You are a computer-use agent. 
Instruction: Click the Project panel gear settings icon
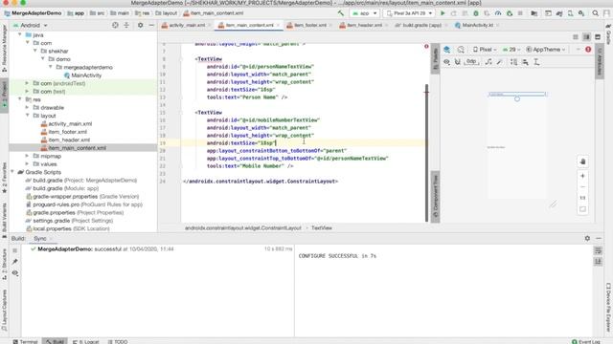pyautogui.click(x=141, y=25)
